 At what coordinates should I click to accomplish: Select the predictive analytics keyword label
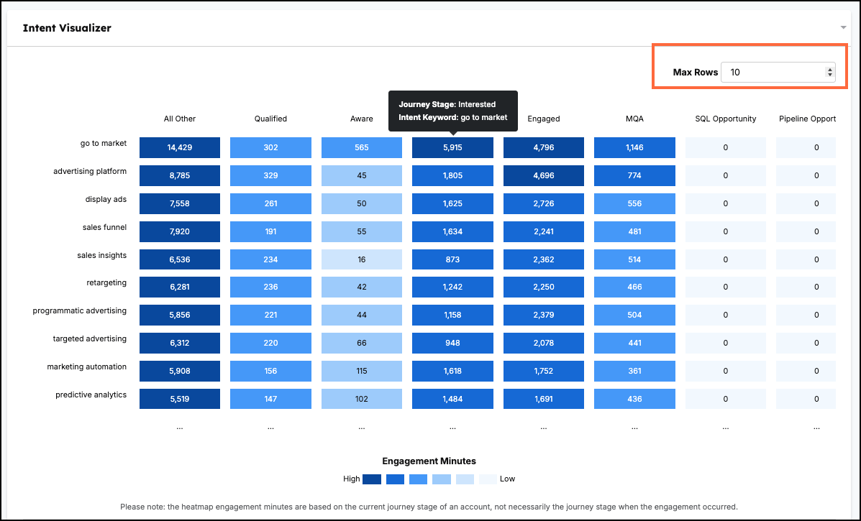pos(91,395)
